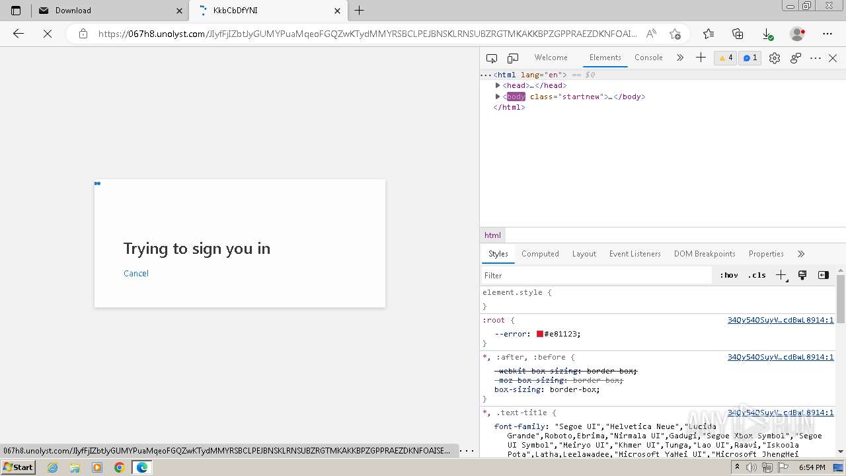Open stylesheet link beside :root rule

pos(781,320)
